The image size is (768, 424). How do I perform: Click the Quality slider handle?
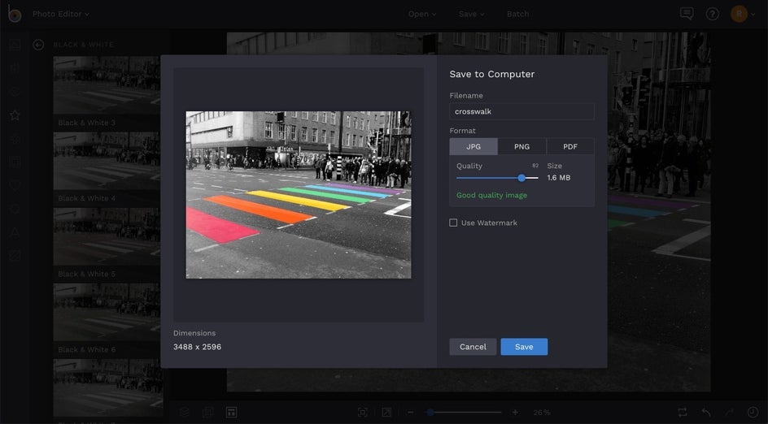521,178
